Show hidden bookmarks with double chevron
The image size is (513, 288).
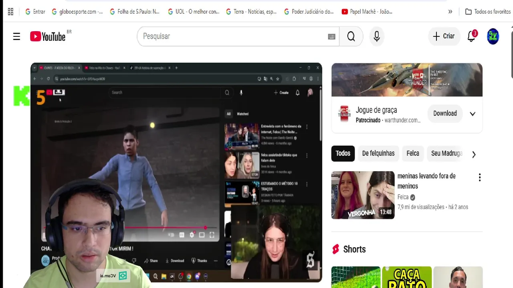[x=450, y=12]
